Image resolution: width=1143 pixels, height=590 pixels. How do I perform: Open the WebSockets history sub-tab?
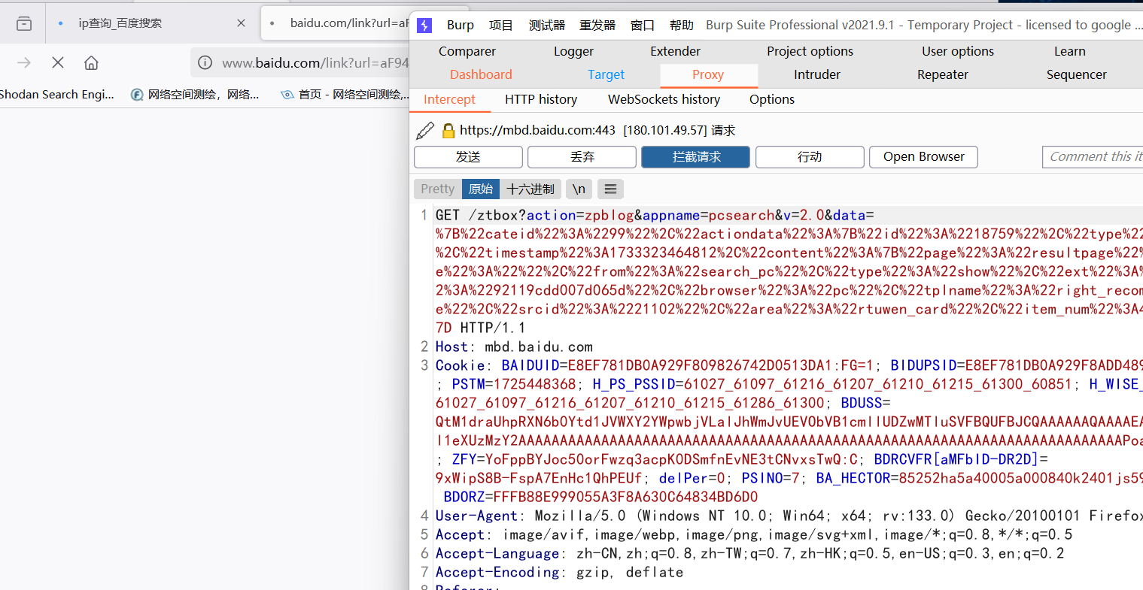click(x=664, y=99)
